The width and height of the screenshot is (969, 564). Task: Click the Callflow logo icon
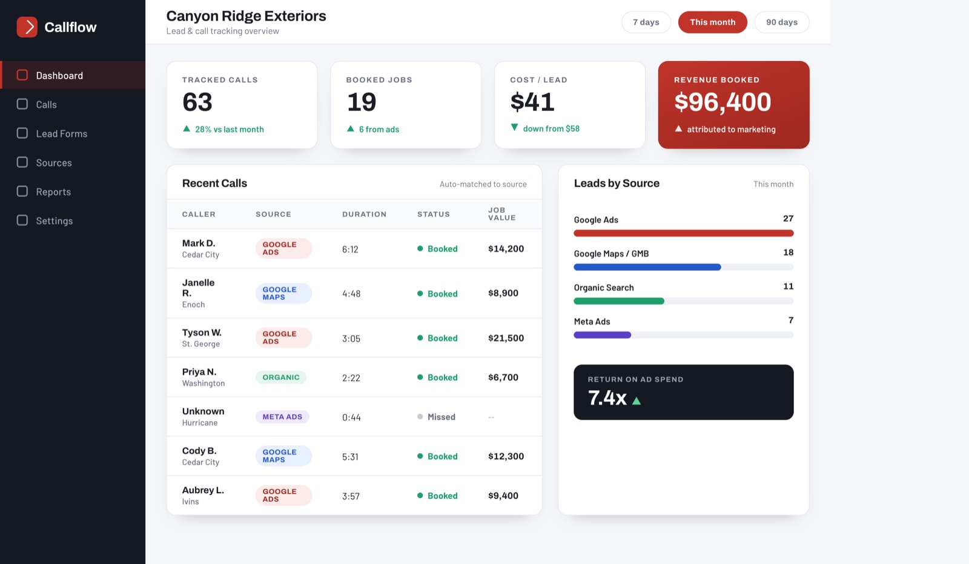pos(27,27)
